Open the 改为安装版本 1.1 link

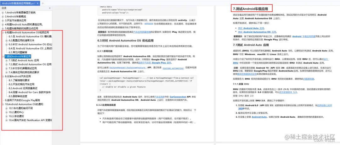click(288, 92)
